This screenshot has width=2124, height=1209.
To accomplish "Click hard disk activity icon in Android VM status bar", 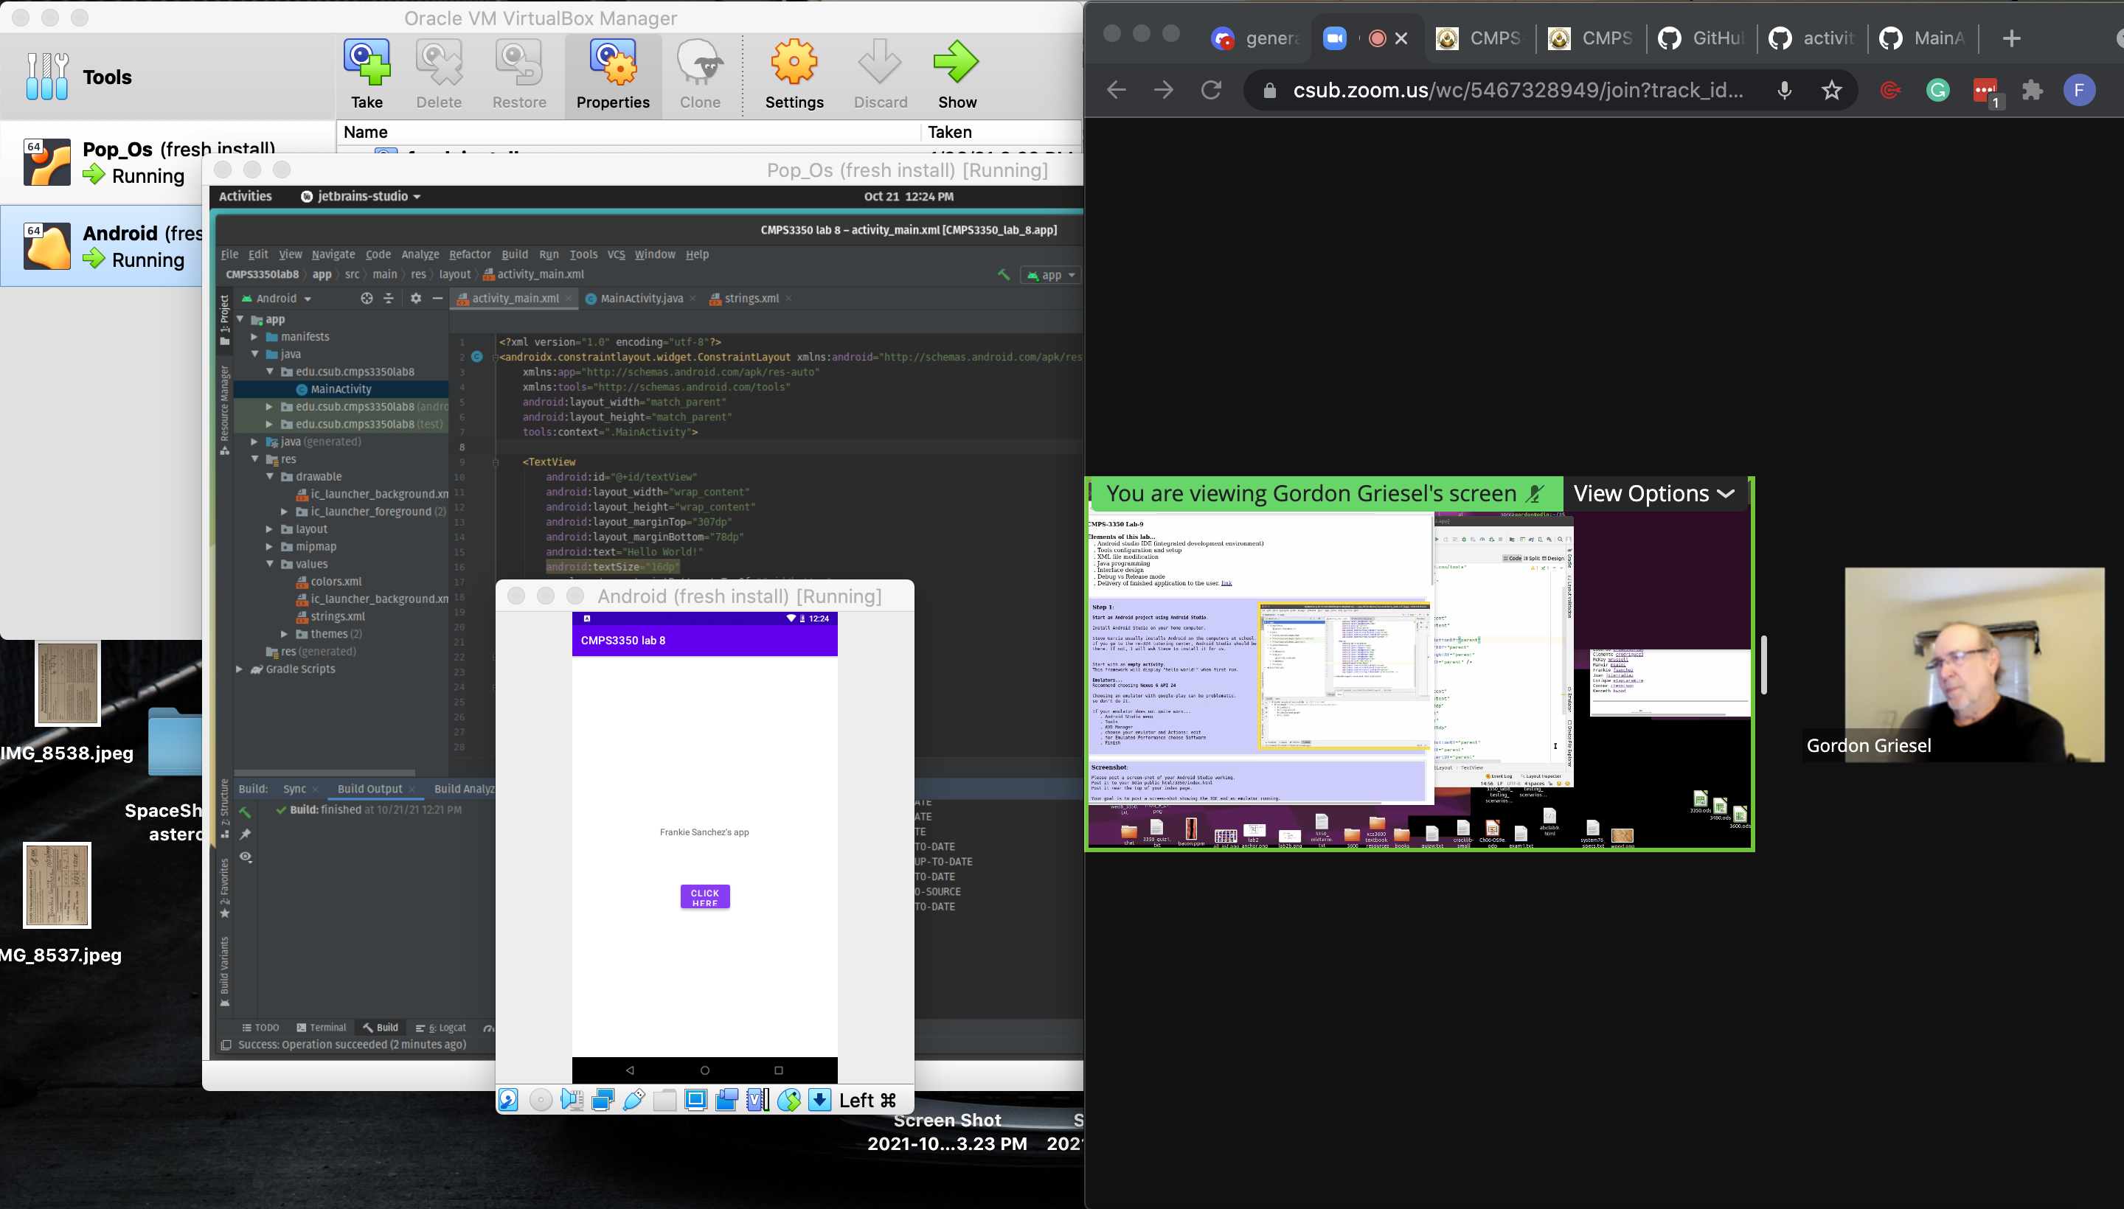I will (508, 1100).
